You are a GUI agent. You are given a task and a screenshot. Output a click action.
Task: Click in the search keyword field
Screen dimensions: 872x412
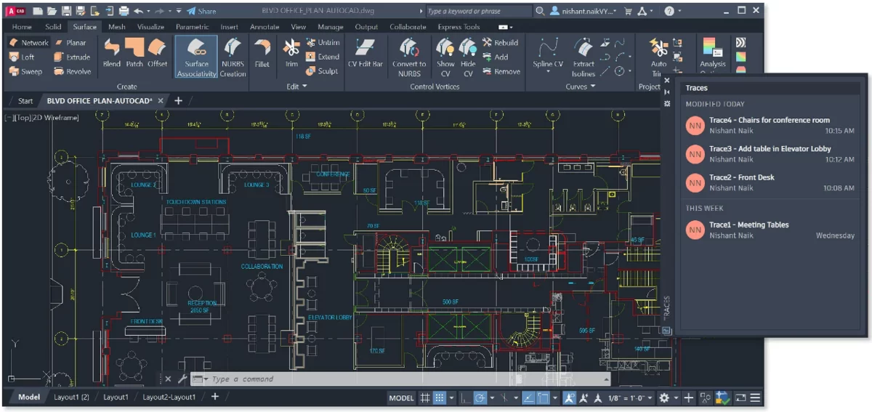pos(478,11)
